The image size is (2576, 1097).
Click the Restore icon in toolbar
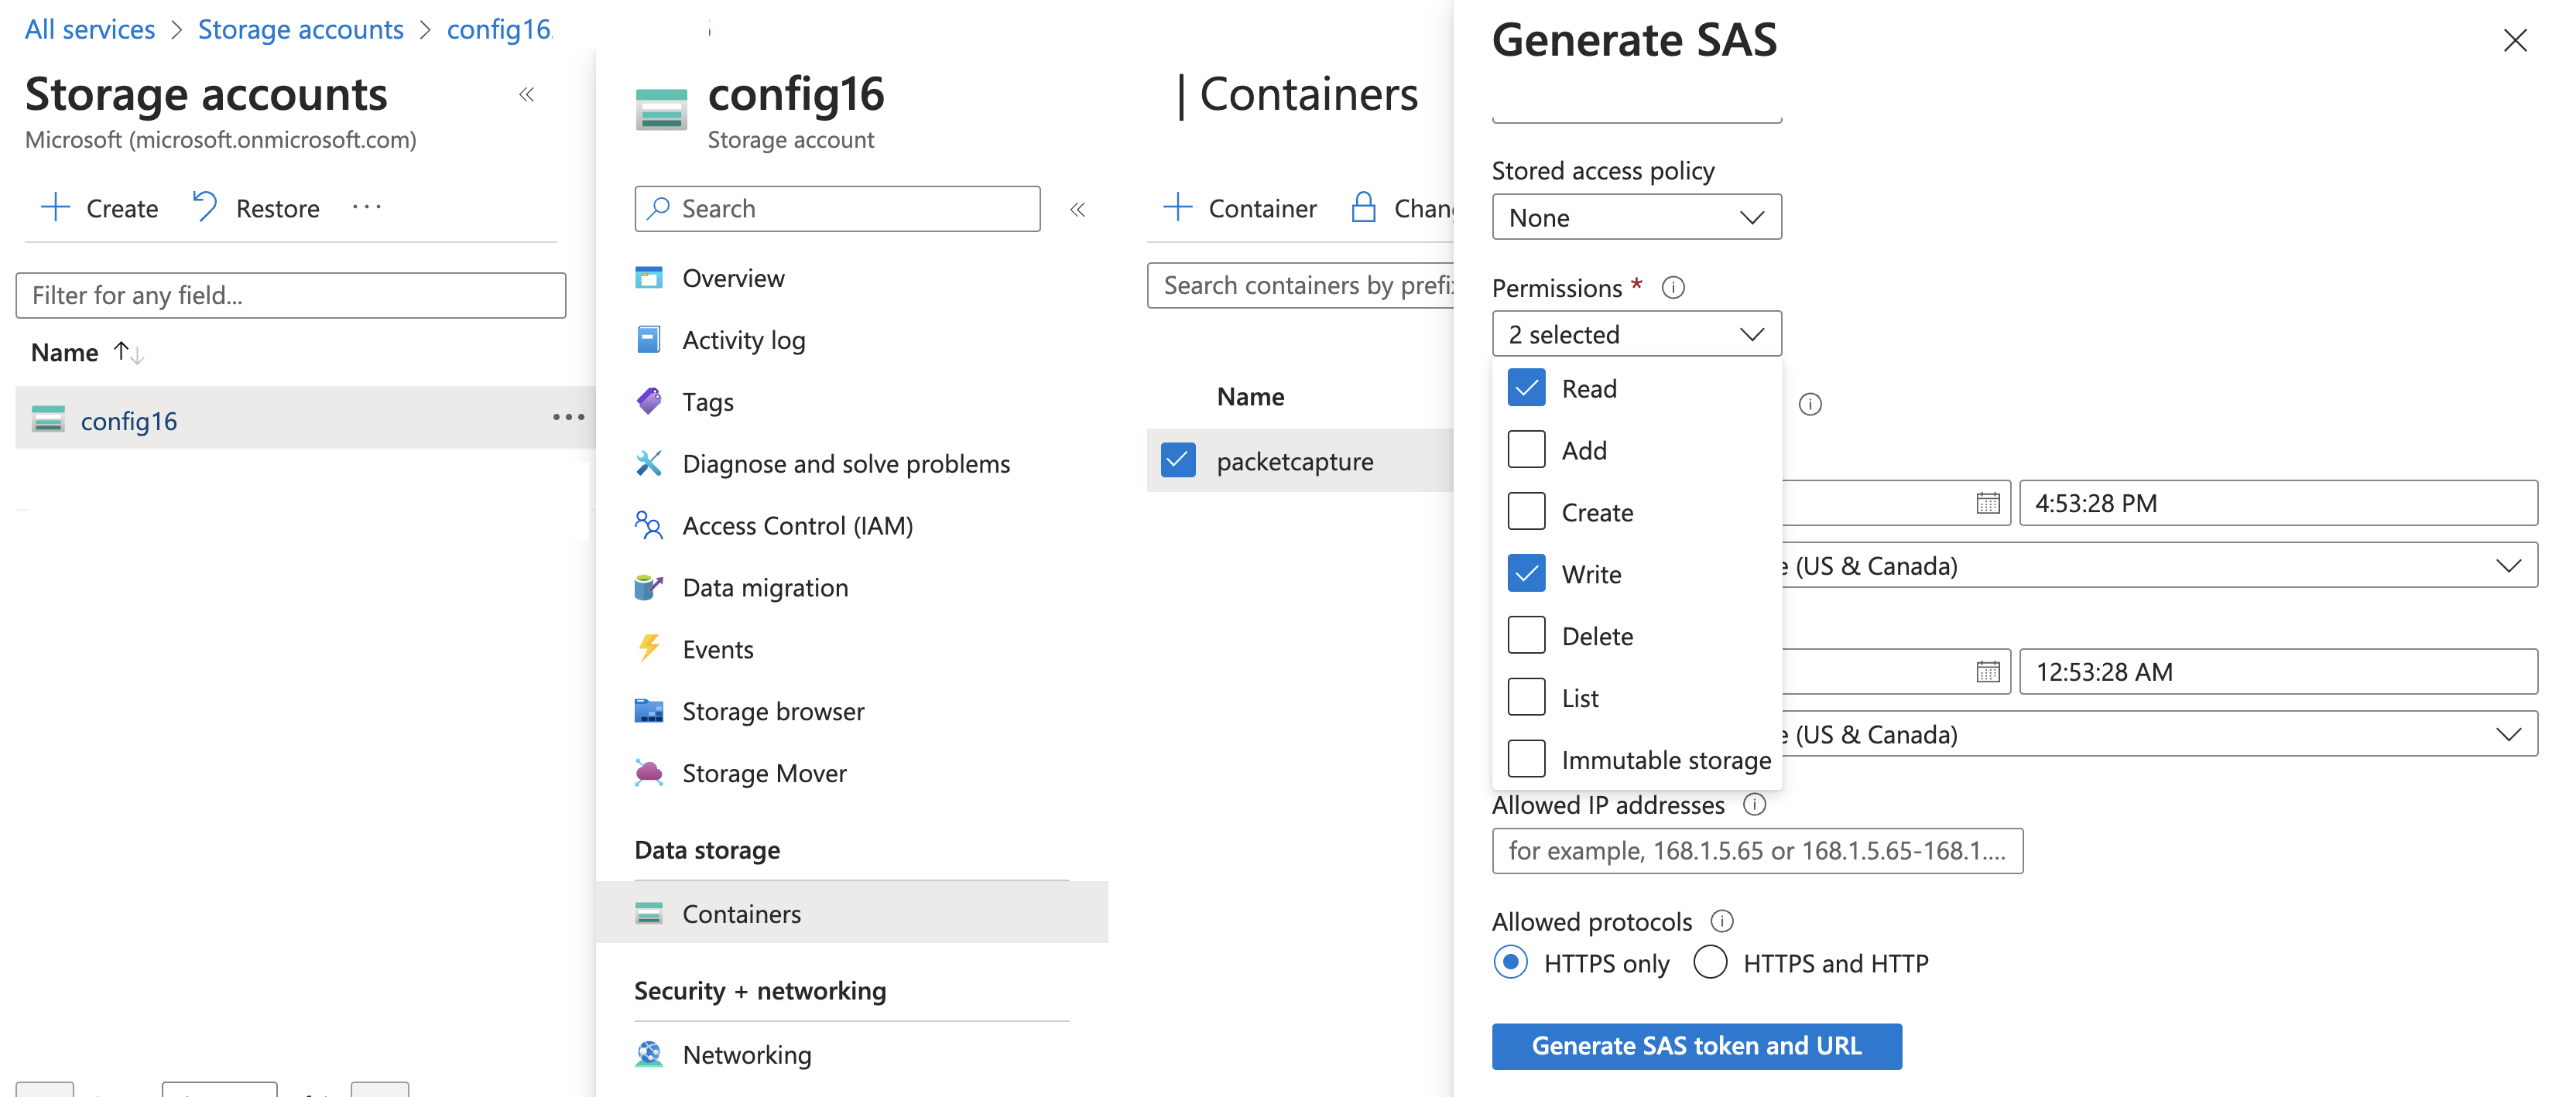tap(205, 207)
